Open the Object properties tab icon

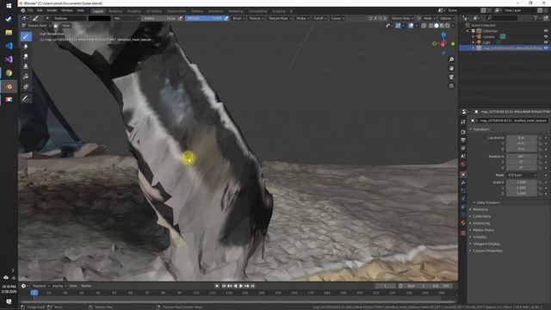point(463,174)
